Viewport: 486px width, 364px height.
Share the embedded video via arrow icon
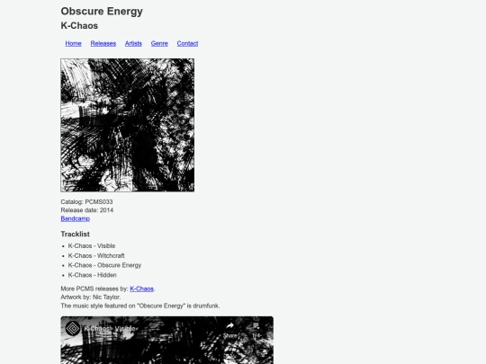(x=230, y=330)
